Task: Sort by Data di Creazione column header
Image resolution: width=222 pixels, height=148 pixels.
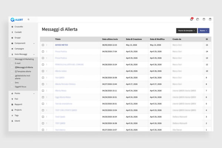Action: pos(134,39)
